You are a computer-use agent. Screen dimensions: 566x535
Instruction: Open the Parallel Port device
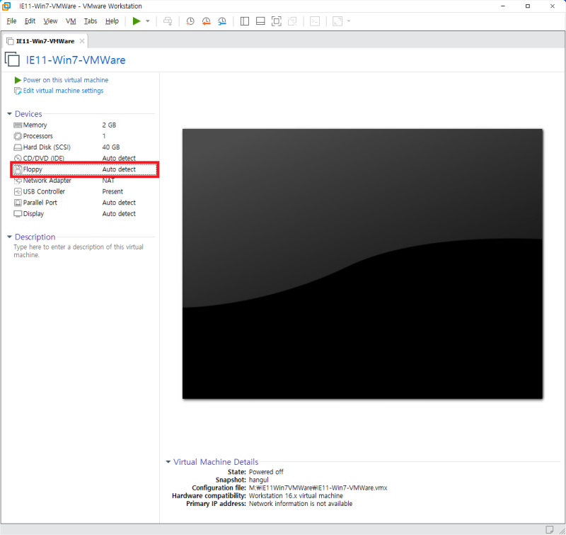click(x=42, y=203)
